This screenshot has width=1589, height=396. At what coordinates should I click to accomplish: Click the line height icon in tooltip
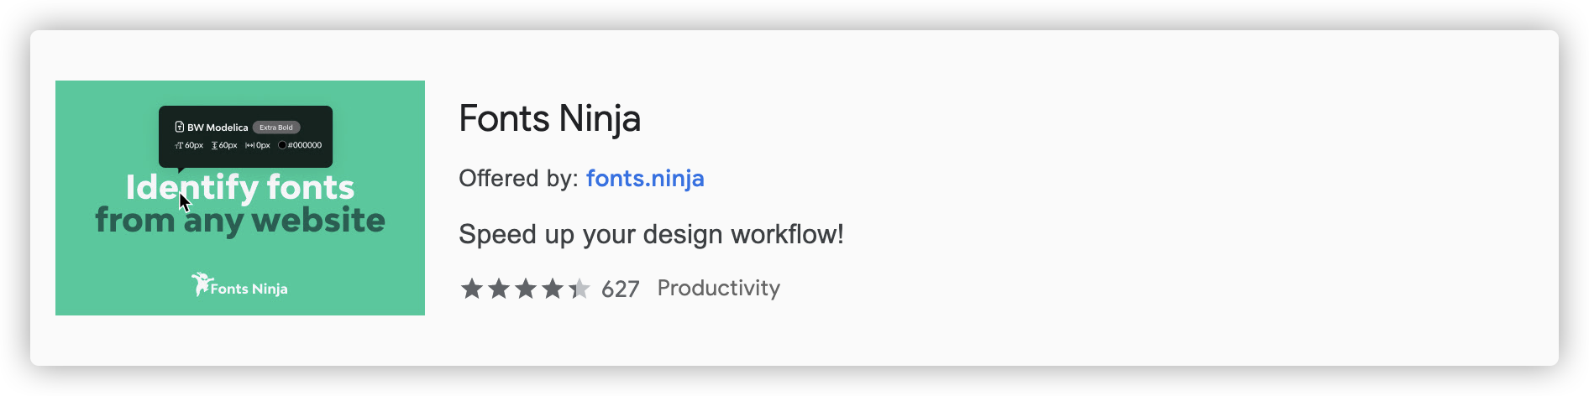[x=214, y=145]
